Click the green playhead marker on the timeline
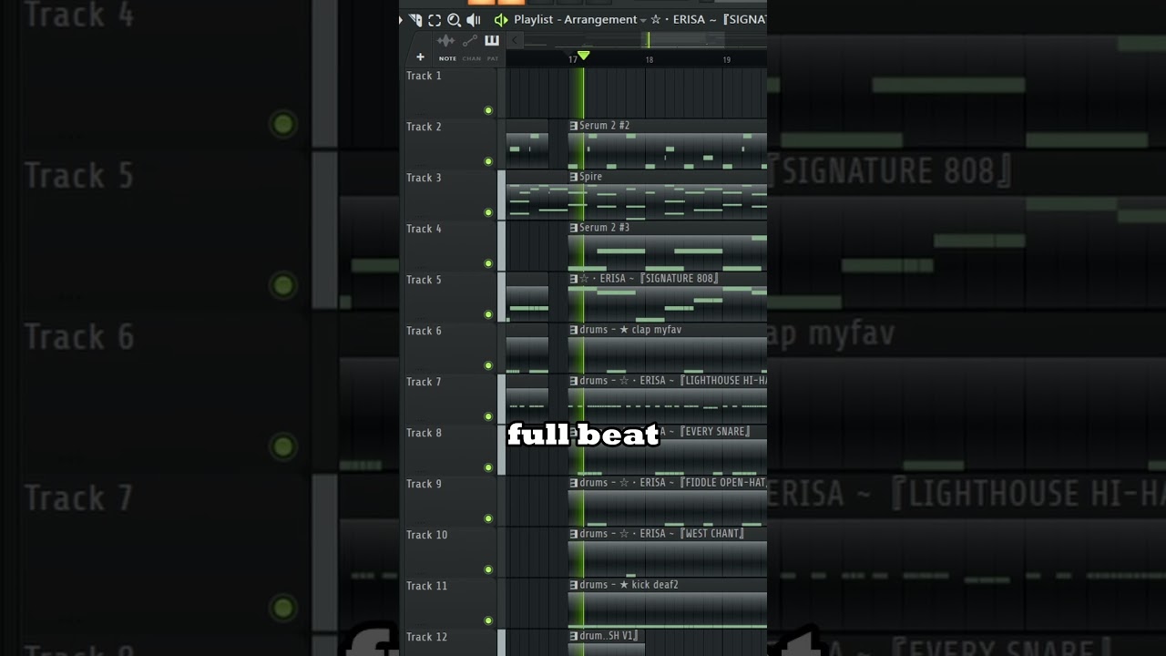 click(x=584, y=56)
